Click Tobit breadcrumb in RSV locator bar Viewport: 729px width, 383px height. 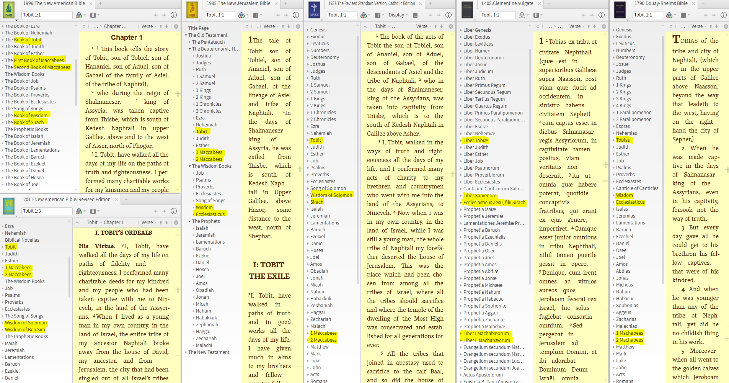380,26
